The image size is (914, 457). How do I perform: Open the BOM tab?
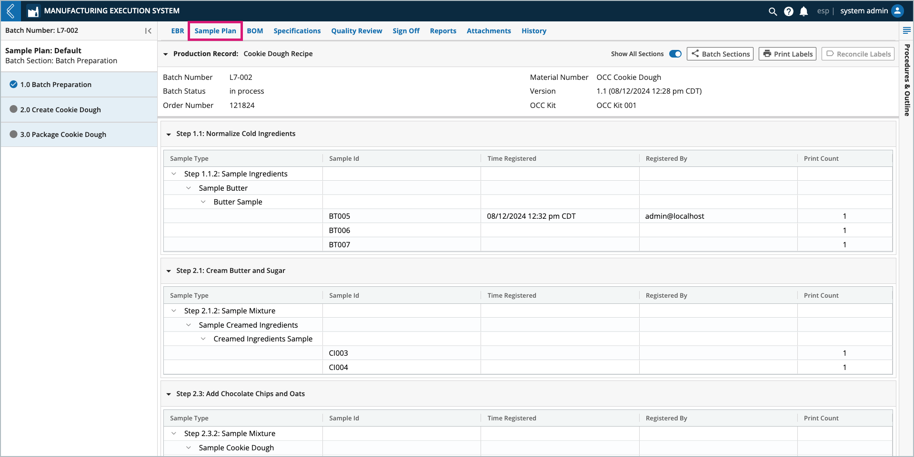(255, 31)
